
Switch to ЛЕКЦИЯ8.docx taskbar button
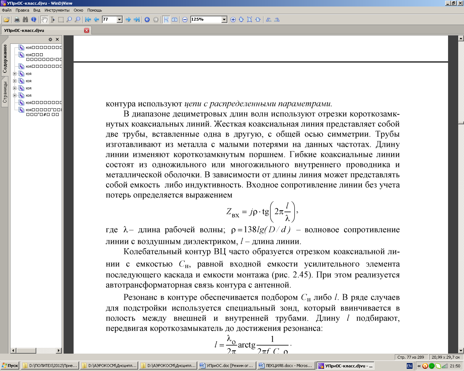point(286,366)
